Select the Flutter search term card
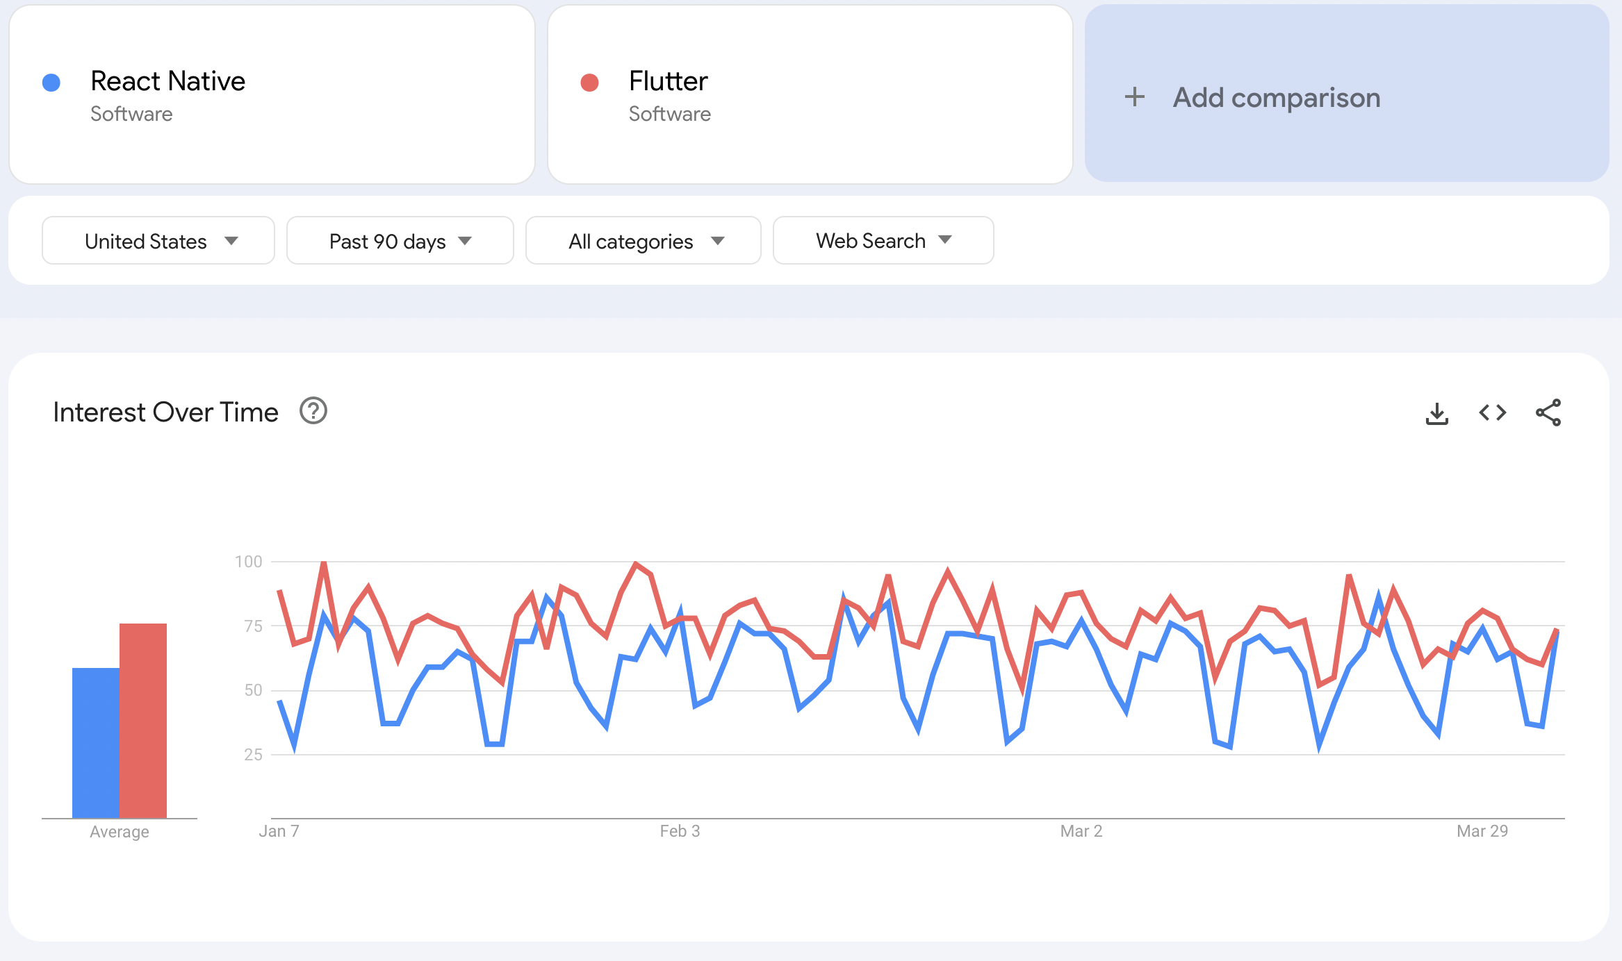The width and height of the screenshot is (1622, 961). click(x=810, y=95)
